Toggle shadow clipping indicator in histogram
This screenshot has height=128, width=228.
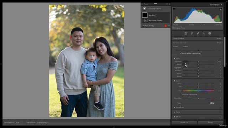tap(174, 9)
